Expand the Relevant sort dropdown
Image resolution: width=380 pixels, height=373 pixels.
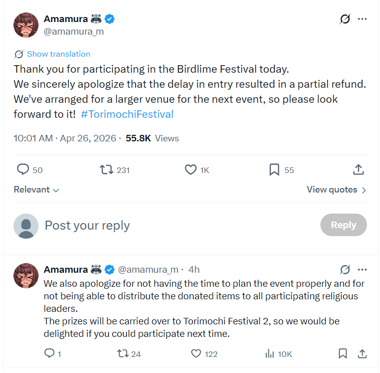[37, 190]
